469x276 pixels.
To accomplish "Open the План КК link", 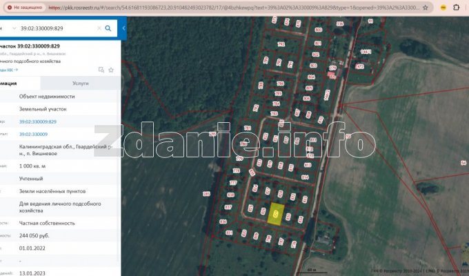I will 9,70.
